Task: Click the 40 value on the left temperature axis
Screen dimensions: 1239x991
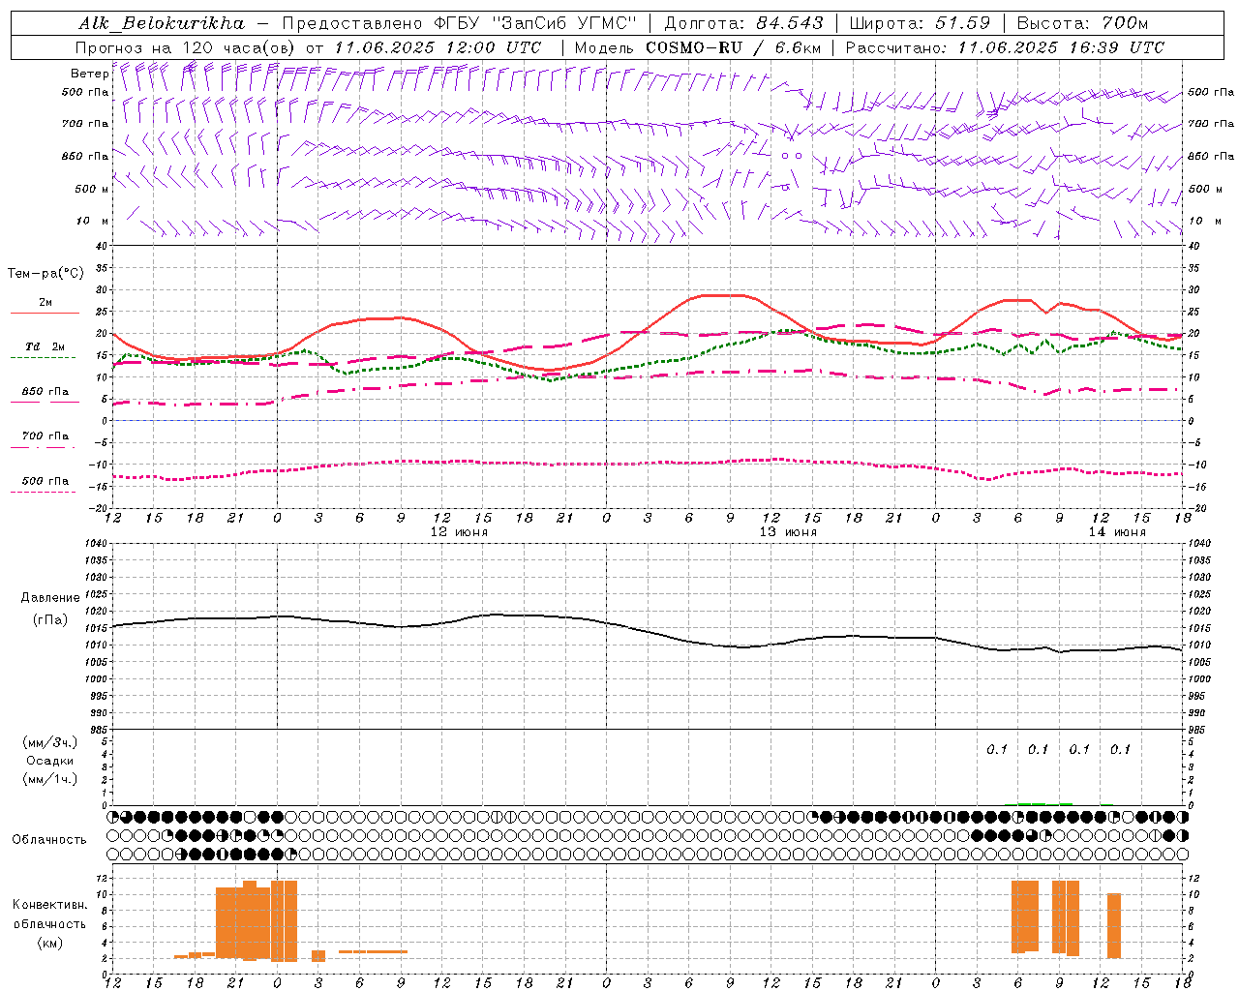Action: tap(102, 247)
